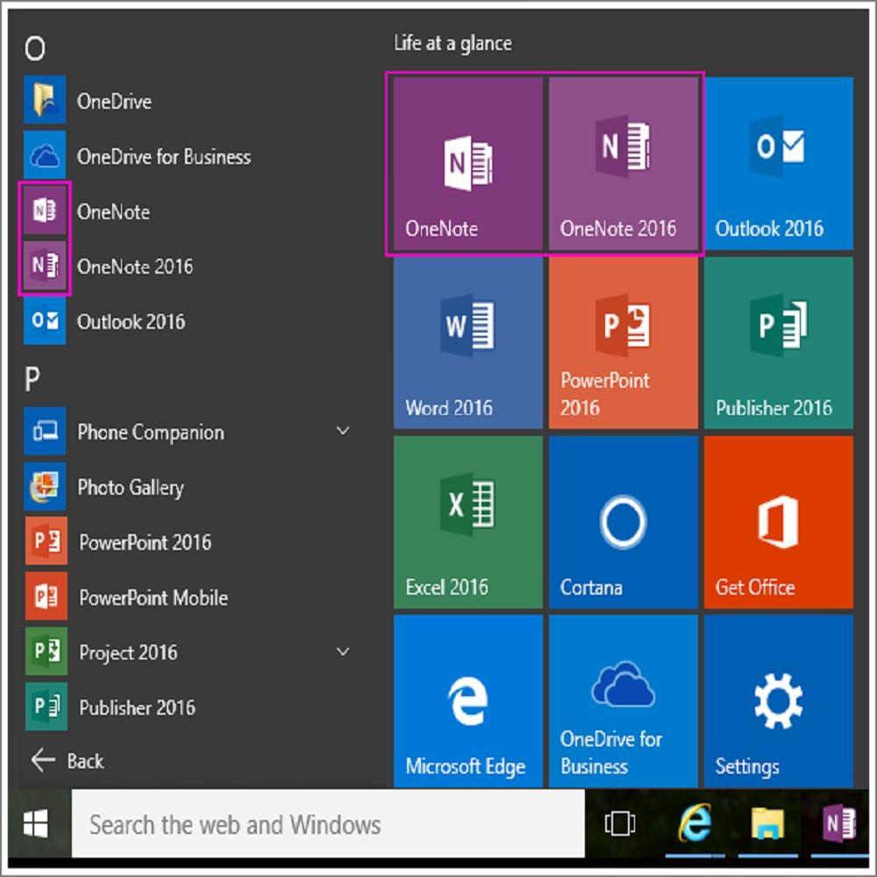Open File Explorer from the taskbar

click(767, 824)
